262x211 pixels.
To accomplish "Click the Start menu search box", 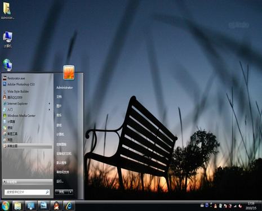I will tap(27, 192).
